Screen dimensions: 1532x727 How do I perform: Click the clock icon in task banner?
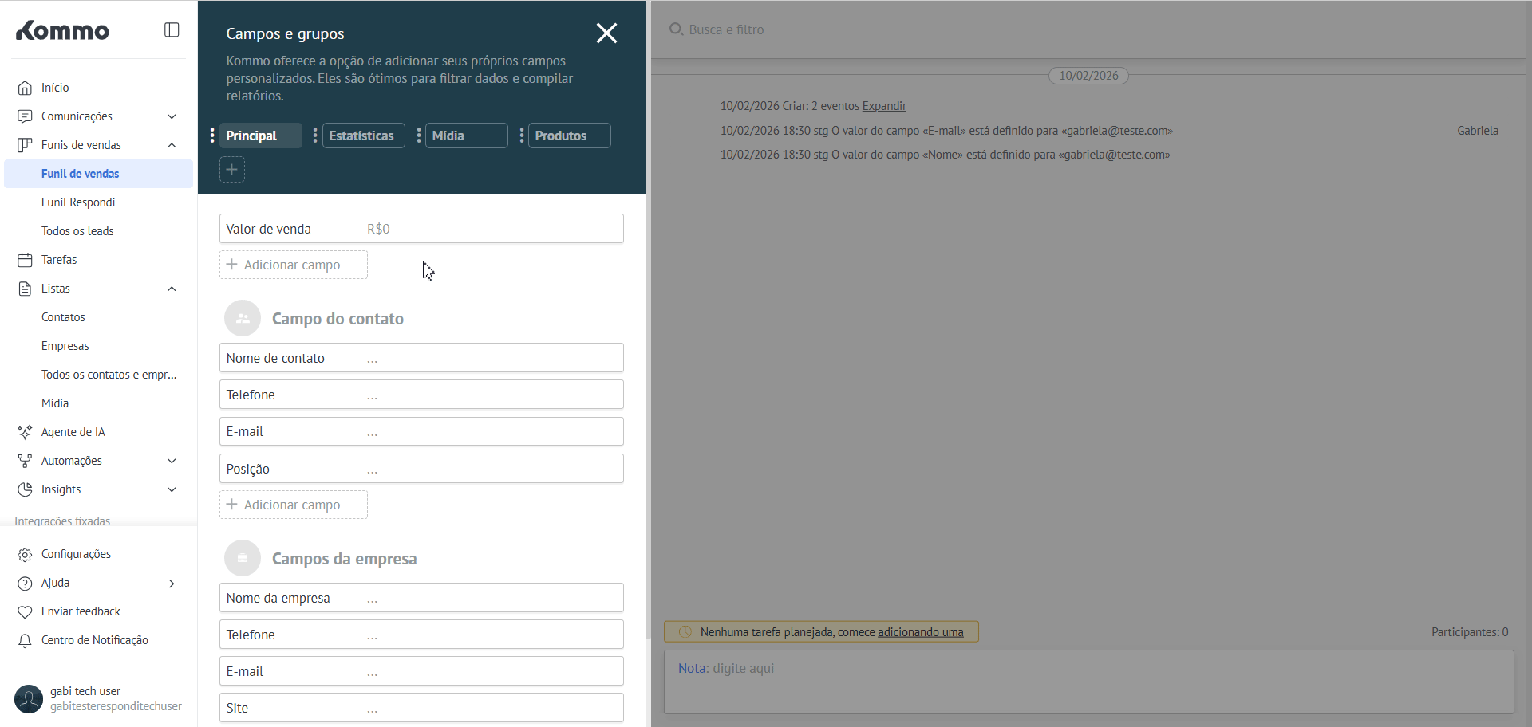click(685, 632)
